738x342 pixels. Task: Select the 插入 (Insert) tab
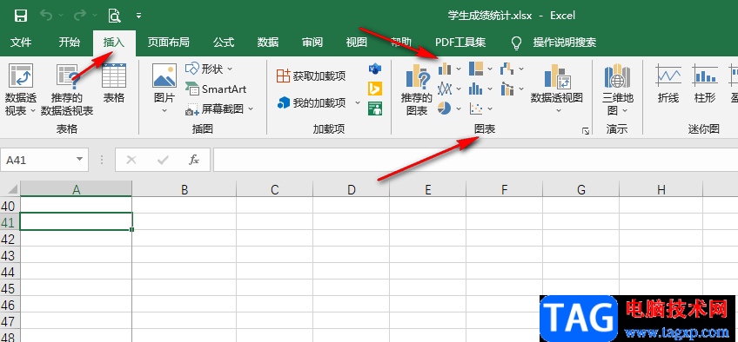(114, 43)
